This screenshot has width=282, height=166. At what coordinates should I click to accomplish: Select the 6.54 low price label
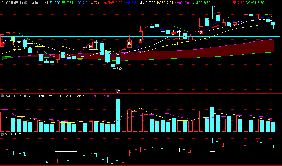pyautogui.click(x=119, y=69)
